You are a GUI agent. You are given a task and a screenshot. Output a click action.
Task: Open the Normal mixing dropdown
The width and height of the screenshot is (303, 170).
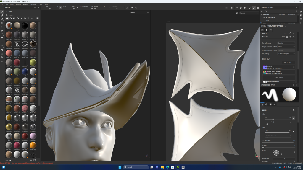(286, 43)
